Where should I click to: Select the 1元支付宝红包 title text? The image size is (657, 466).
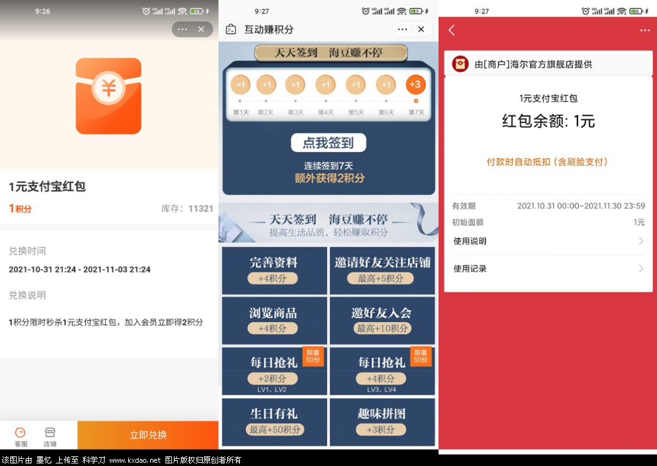pos(47,187)
